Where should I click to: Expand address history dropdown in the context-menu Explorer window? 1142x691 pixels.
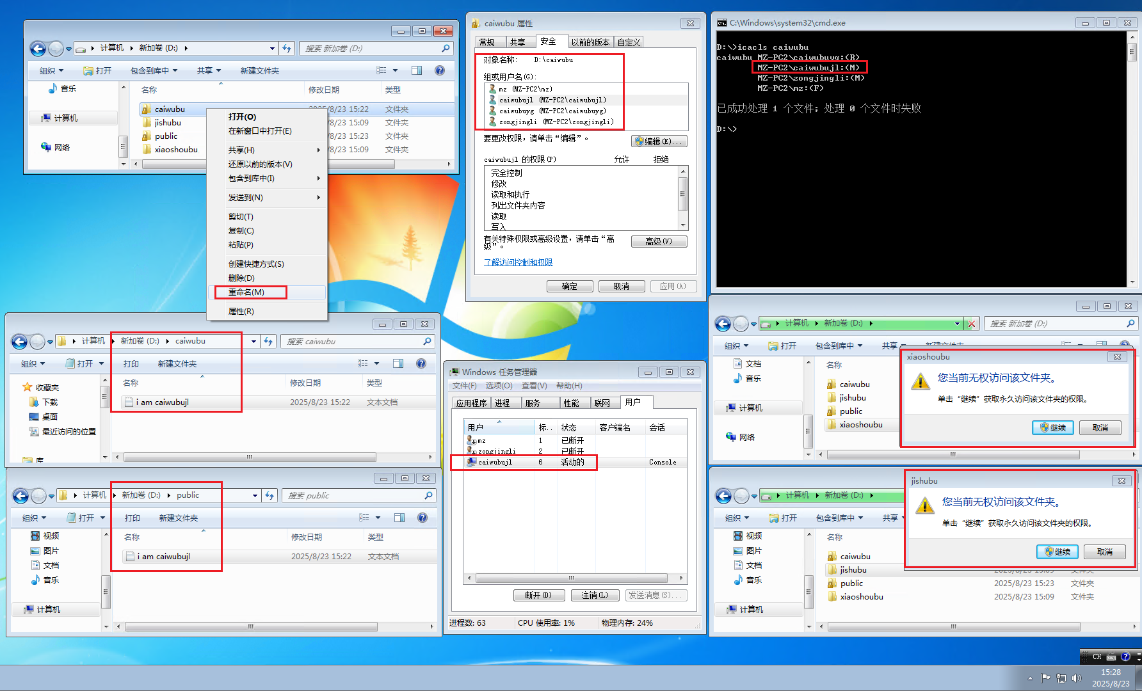point(273,48)
